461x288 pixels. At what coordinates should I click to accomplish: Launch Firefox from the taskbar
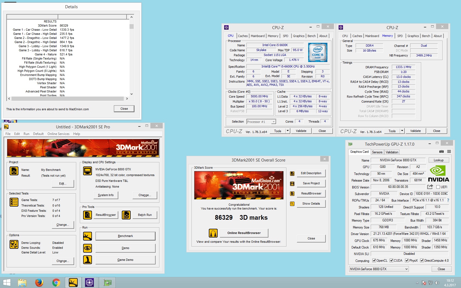click(x=39, y=283)
